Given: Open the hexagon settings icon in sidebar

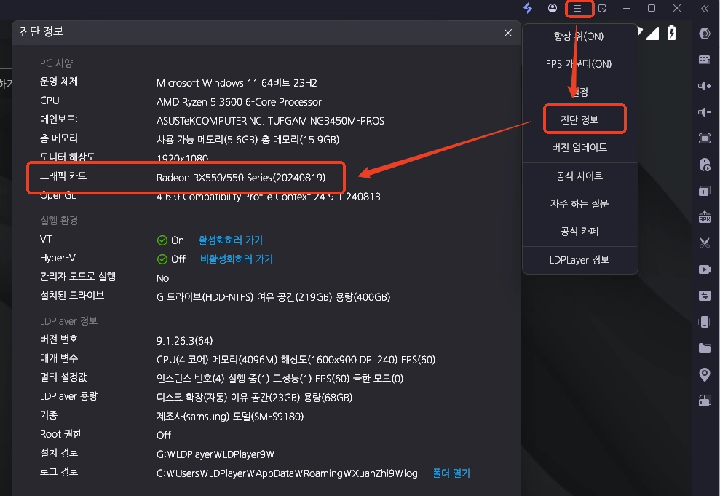Looking at the screenshot, I should (705, 34).
